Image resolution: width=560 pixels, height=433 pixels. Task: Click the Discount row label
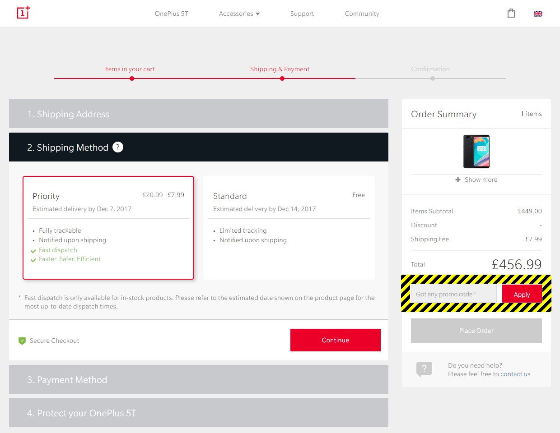pos(424,225)
